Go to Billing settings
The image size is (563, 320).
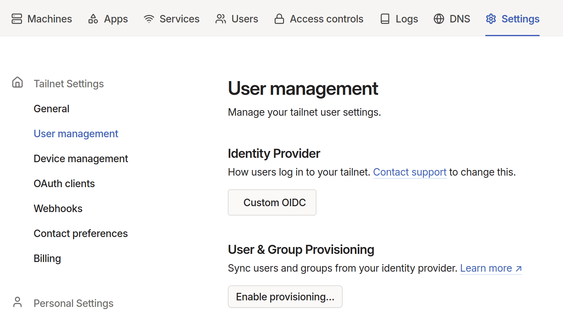[47, 258]
